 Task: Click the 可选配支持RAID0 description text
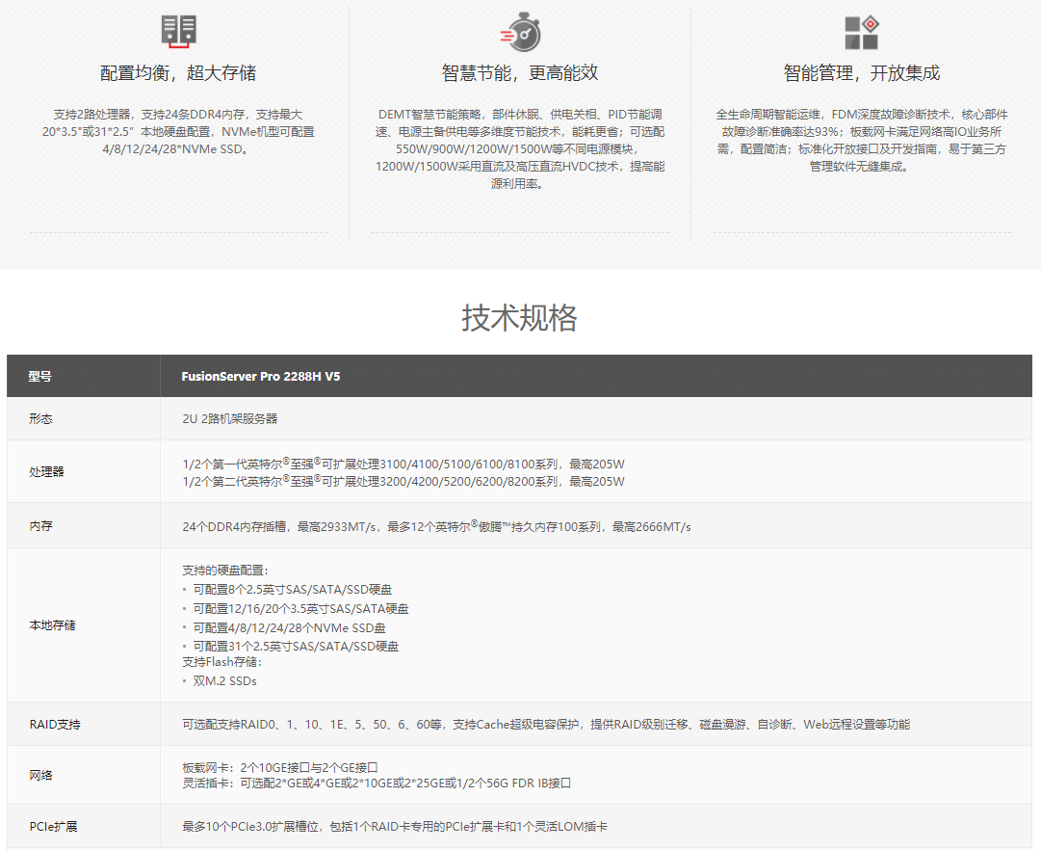pos(546,725)
